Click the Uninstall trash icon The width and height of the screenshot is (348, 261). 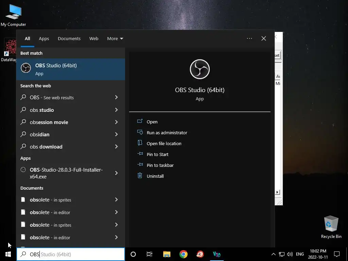click(x=140, y=176)
